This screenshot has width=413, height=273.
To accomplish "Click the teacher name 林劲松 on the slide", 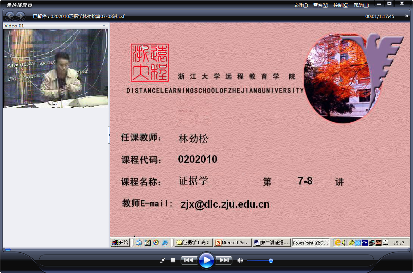I will (x=193, y=138).
